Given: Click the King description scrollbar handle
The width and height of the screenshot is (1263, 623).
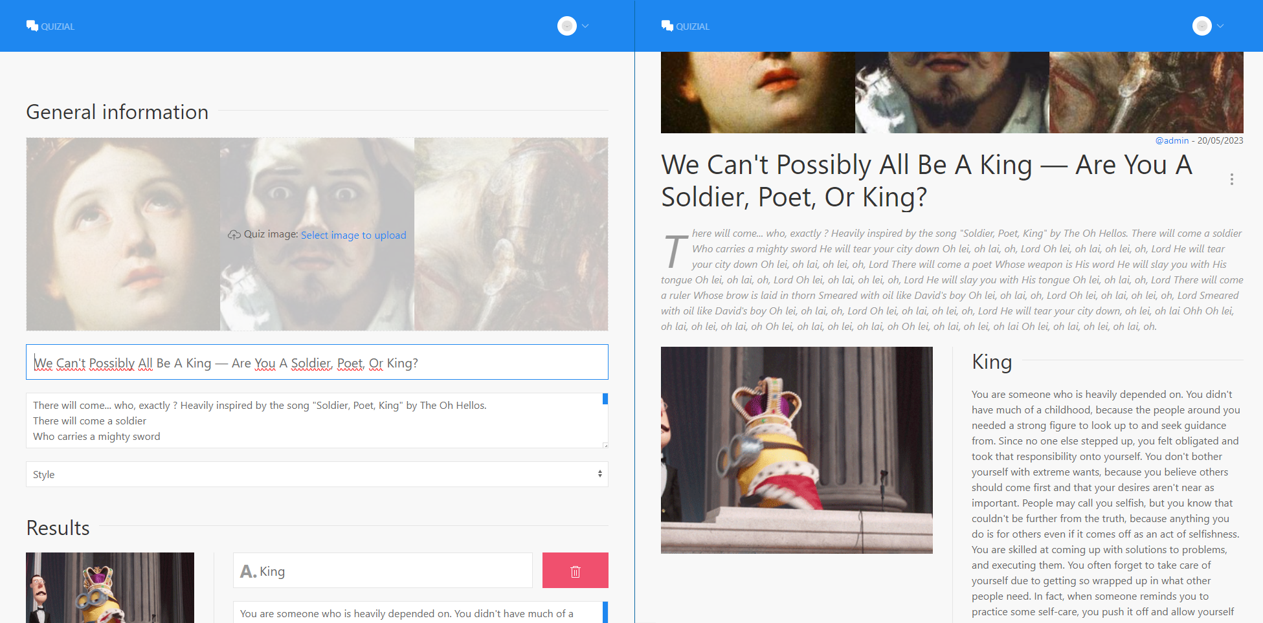Looking at the screenshot, I should (605, 613).
